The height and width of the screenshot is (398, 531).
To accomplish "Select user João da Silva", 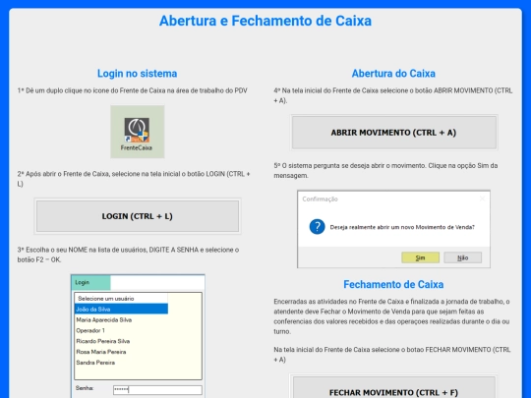I will point(121,309).
